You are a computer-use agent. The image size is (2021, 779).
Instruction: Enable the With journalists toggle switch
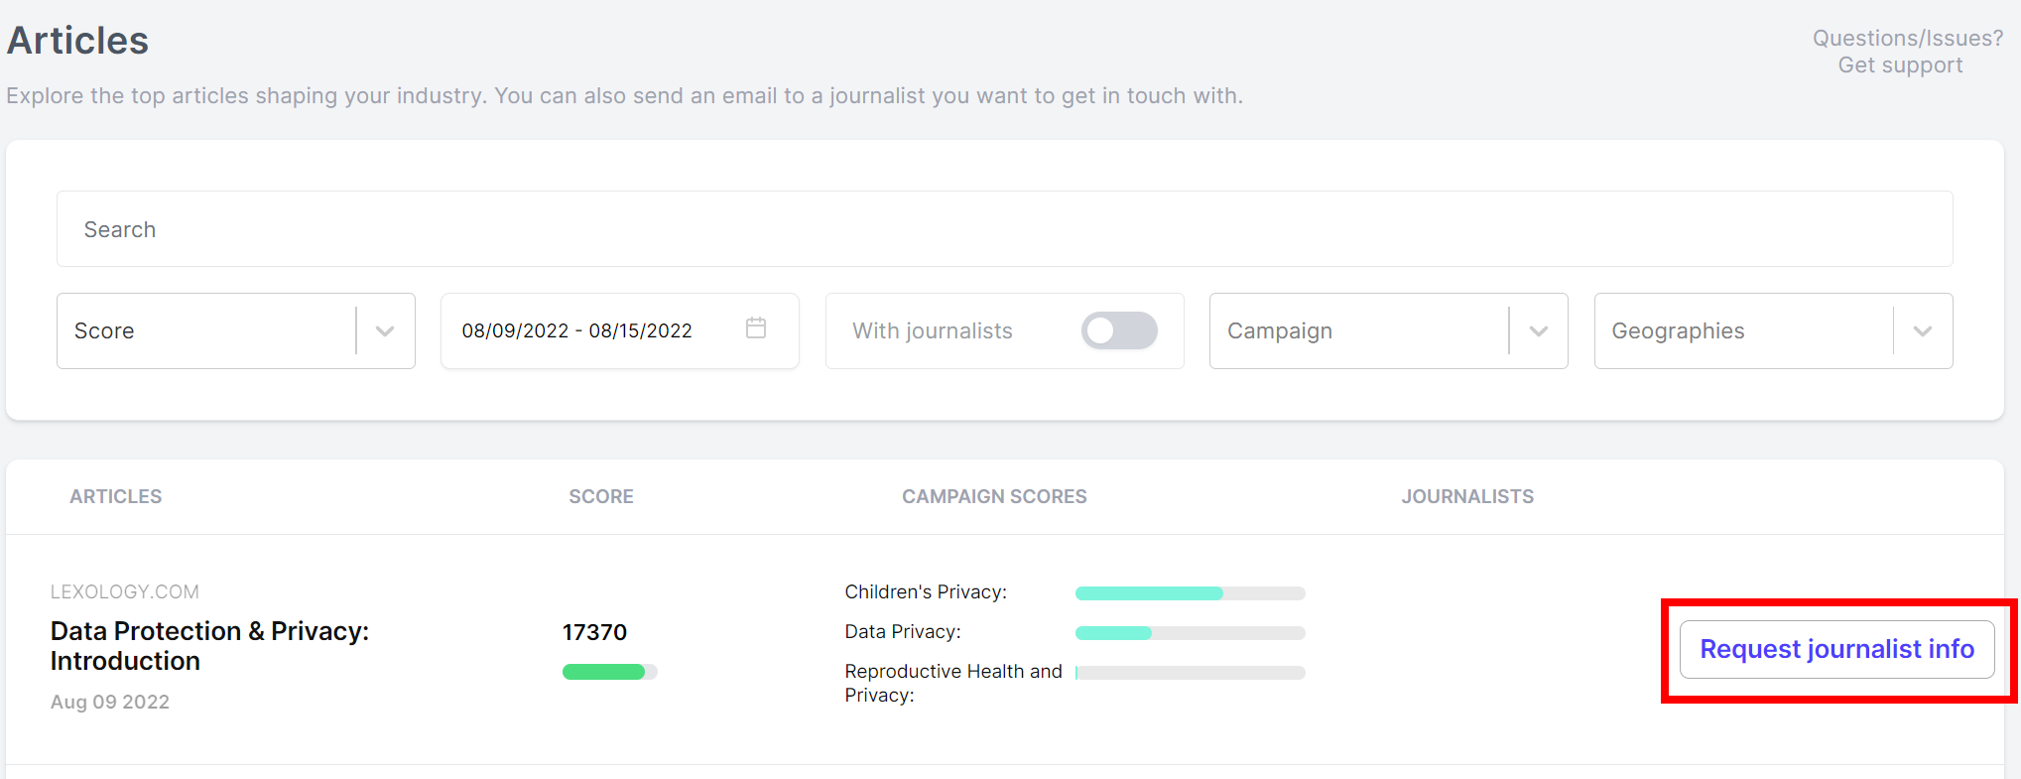(1119, 330)
